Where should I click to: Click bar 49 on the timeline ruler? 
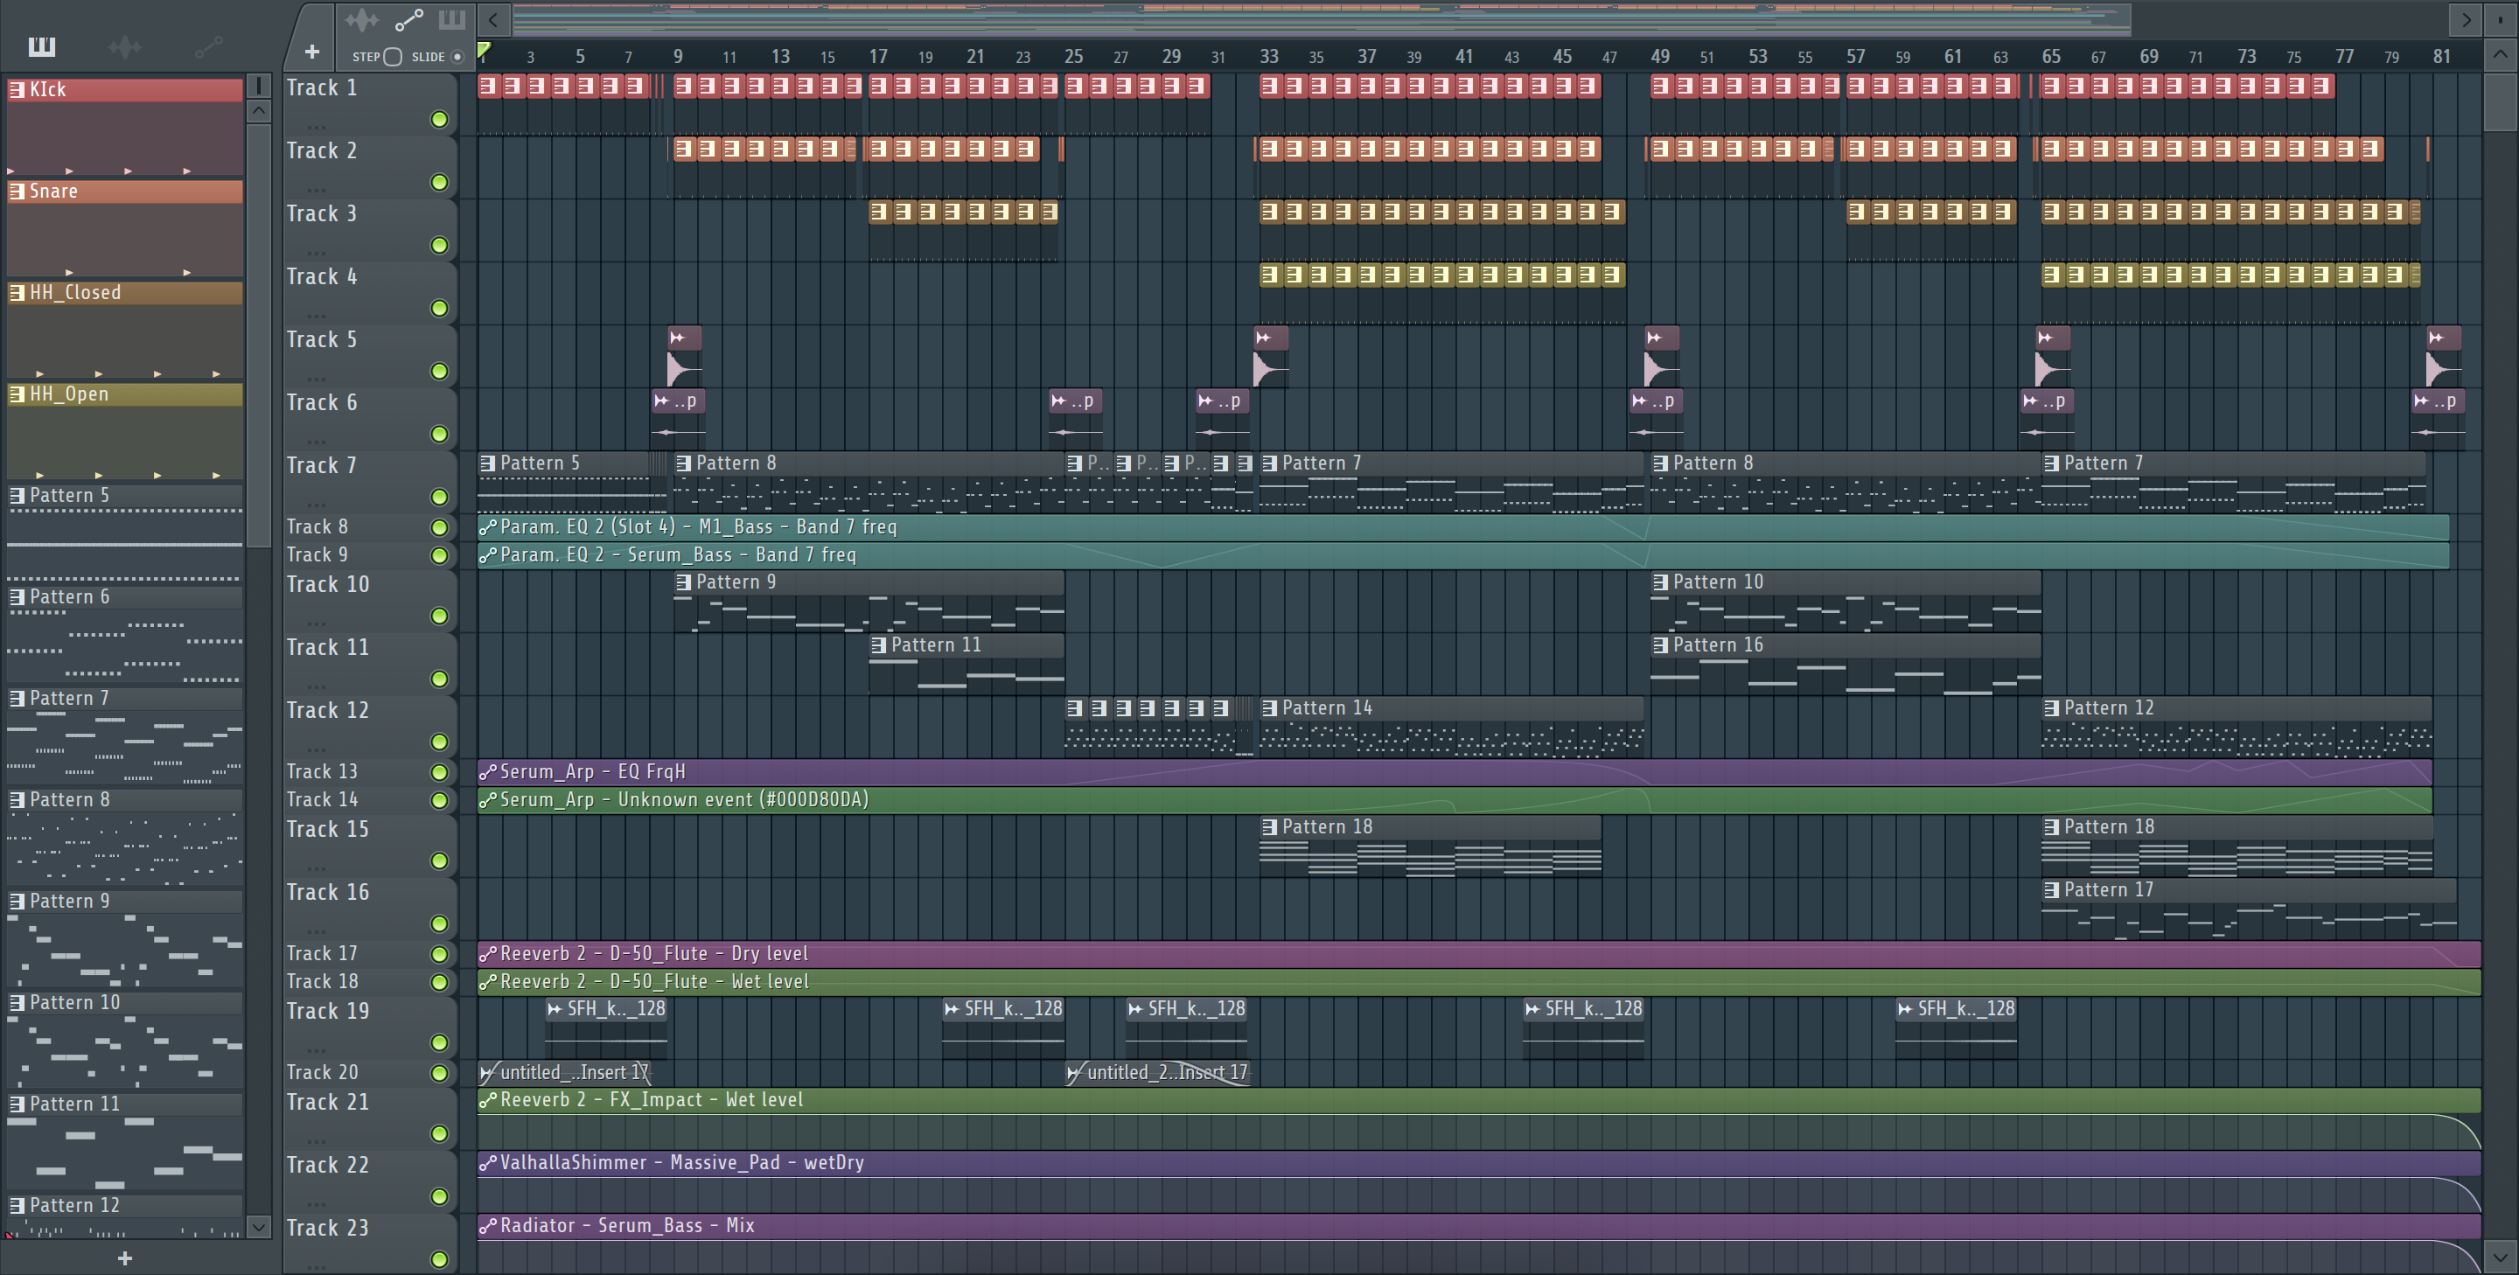[x=1659, y=57]
